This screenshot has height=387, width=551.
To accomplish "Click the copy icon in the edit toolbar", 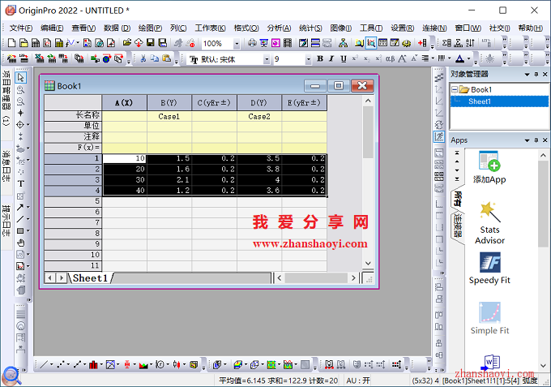I will click(x=155, y=58).
